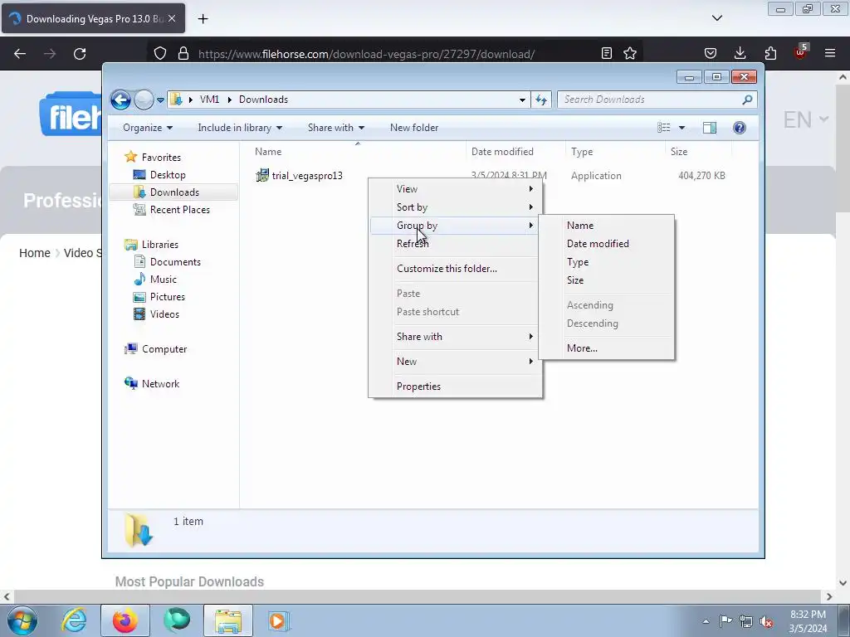850x637 pixels.
Task: Group by Name in submenu
Action: (x=606, y=226)
